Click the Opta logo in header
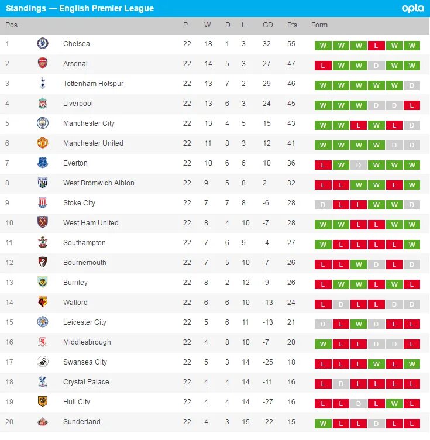 click(412, 8)
